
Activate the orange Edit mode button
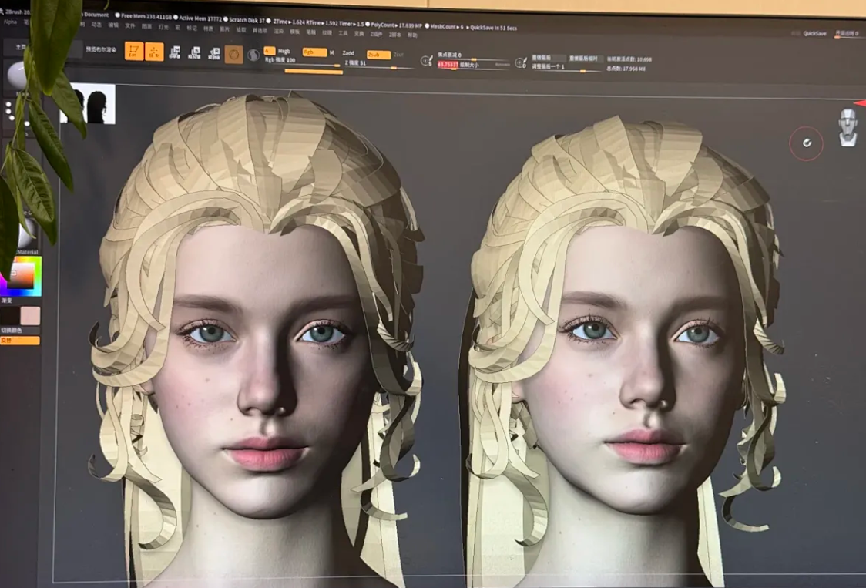[x=133, y=52]
